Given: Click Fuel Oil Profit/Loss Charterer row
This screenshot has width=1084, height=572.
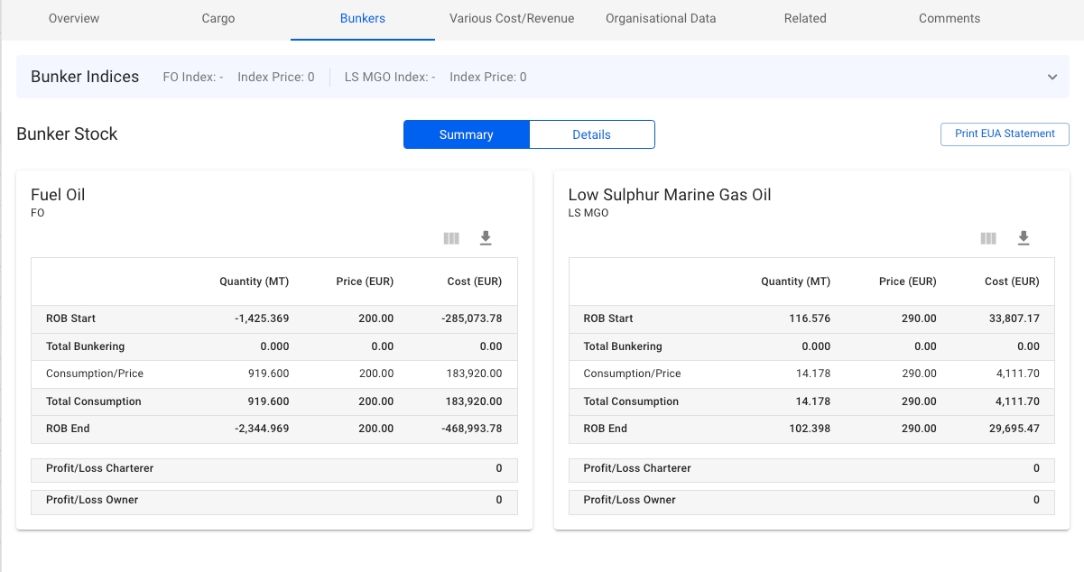Looking at the screenshot, I should click(x=273, y=469).
